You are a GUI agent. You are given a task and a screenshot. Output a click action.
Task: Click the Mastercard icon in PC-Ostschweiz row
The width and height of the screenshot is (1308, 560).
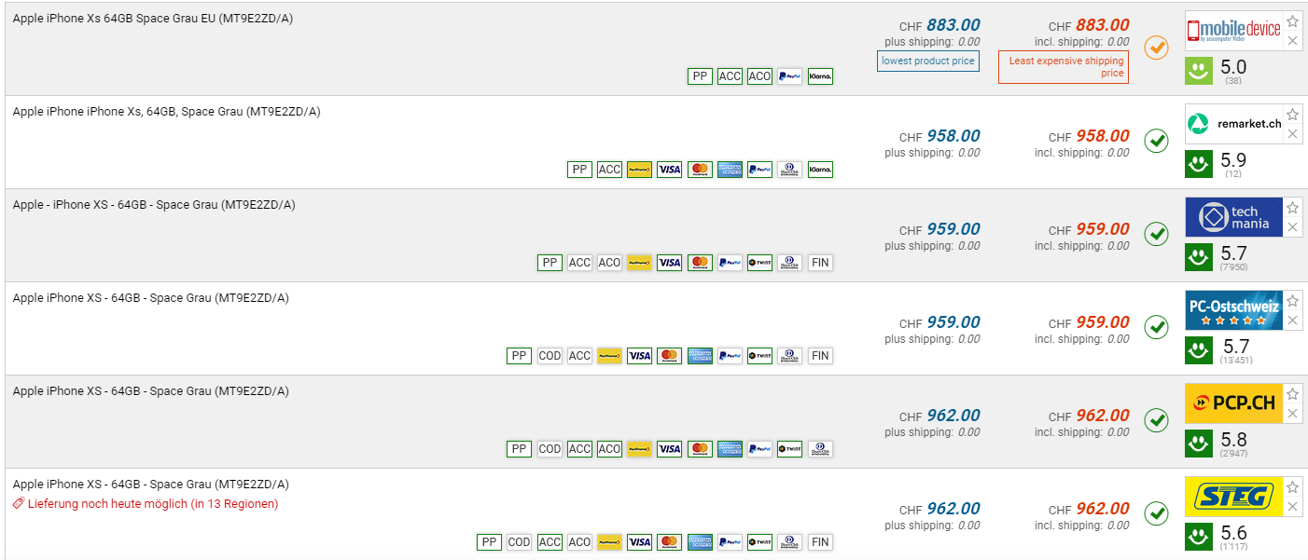pyautogui.click(x=669, y=356)
